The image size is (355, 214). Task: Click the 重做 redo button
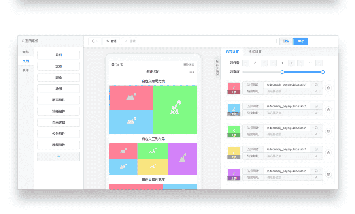(130, 41)
